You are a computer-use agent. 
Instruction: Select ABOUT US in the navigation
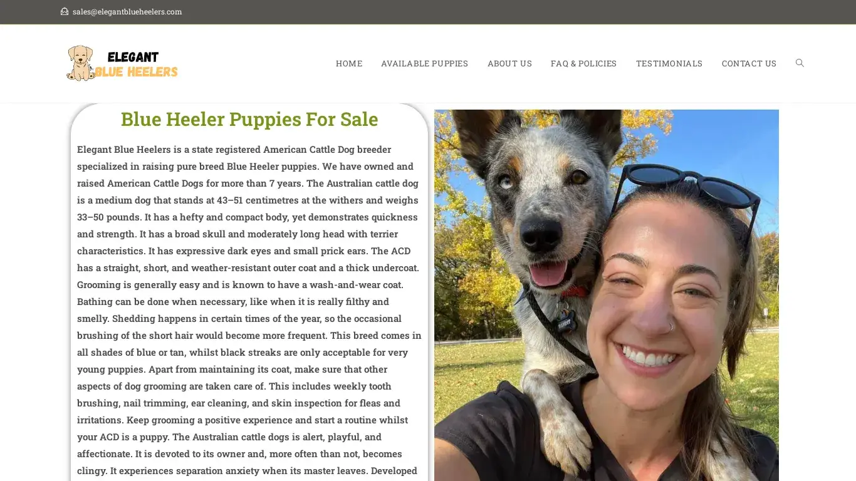[509, 63]
